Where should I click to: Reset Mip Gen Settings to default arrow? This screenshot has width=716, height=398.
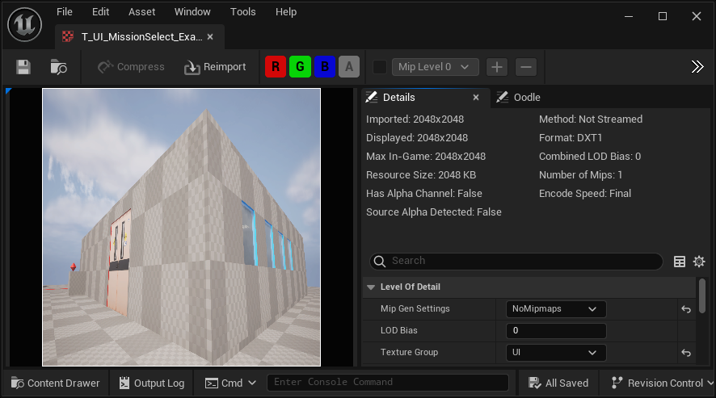tap(686, 309)
